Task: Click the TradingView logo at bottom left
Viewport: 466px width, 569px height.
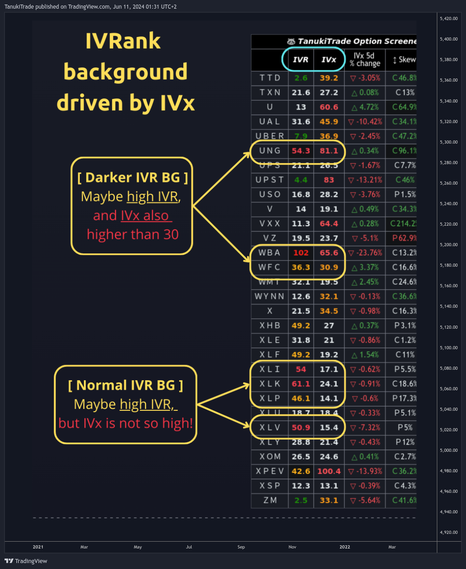Action: pyautogui.click(x=26, y=561)
